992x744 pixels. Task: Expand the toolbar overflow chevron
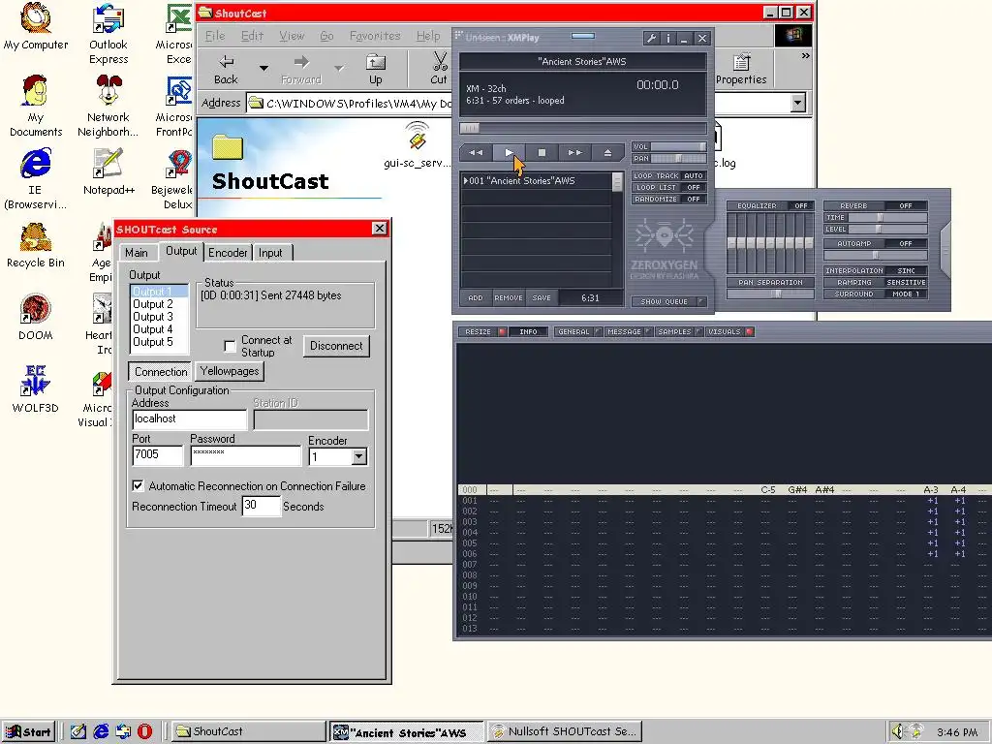pos(805,55)
